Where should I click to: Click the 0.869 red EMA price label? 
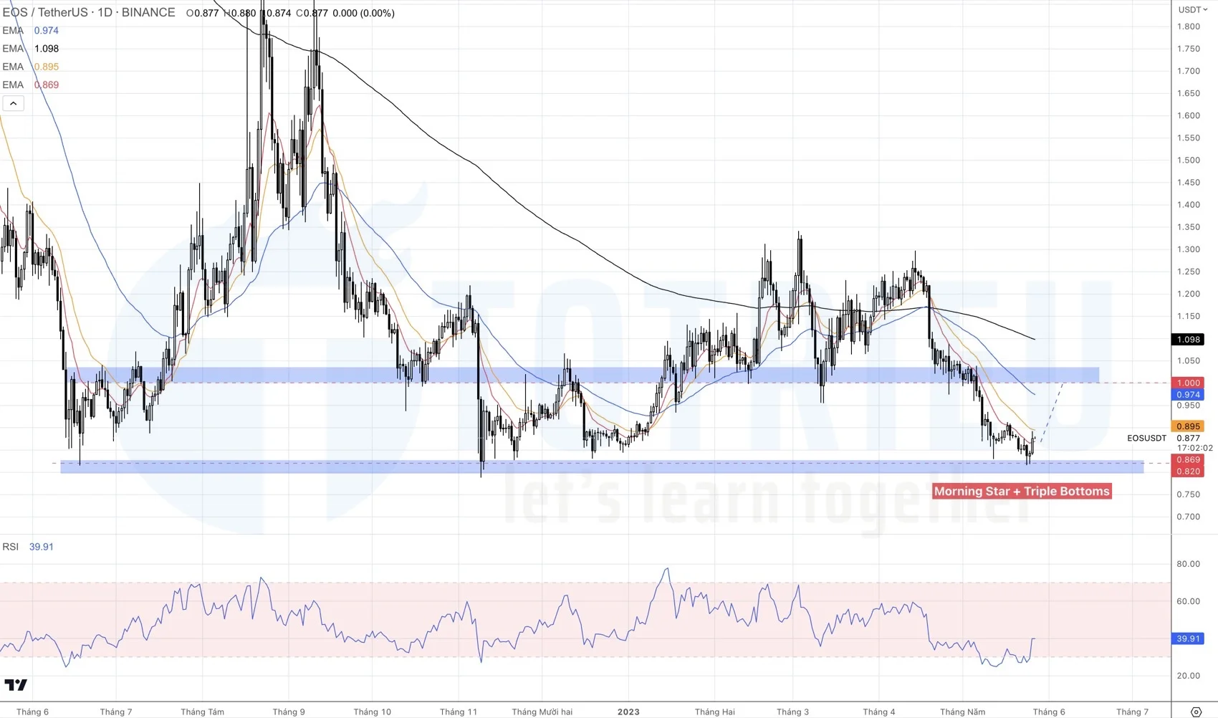pyautogui.click(x=1188, y=460)
